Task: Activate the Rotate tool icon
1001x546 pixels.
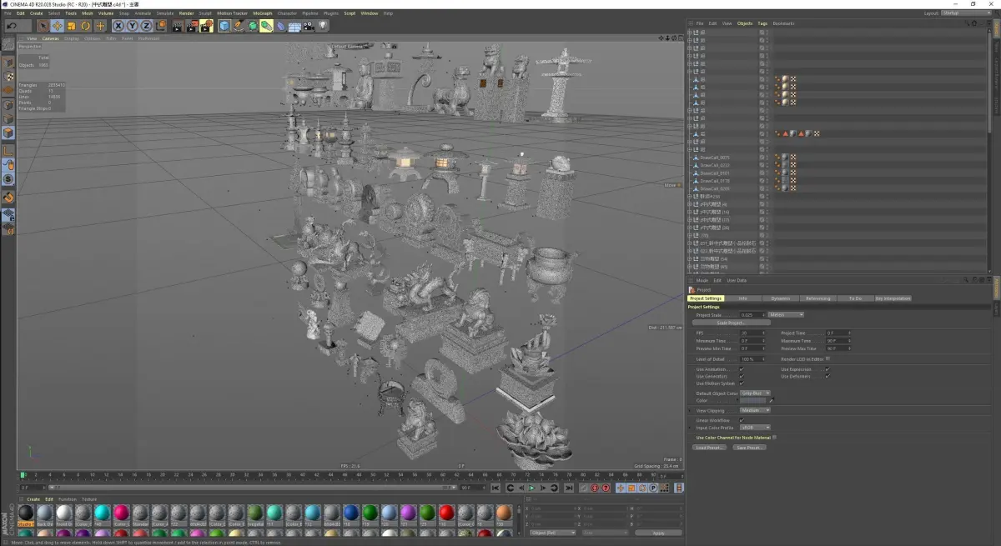Action: point(85,26)
